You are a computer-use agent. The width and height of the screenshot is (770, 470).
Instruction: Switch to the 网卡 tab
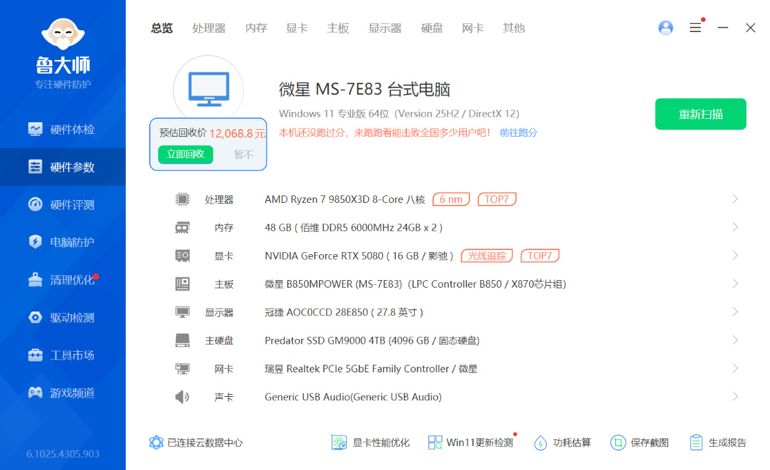click(x=473, y=28)
